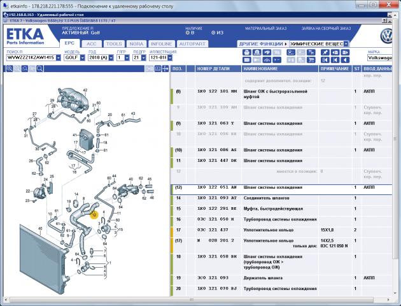Click callout number 43 on the diagram

pos(133,113)
